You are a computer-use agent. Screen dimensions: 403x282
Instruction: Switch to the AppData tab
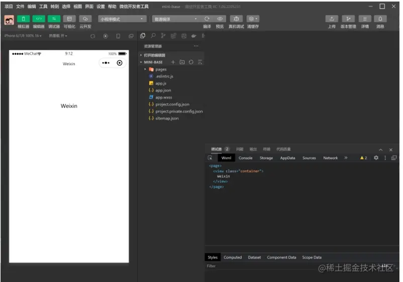(287, 158)
